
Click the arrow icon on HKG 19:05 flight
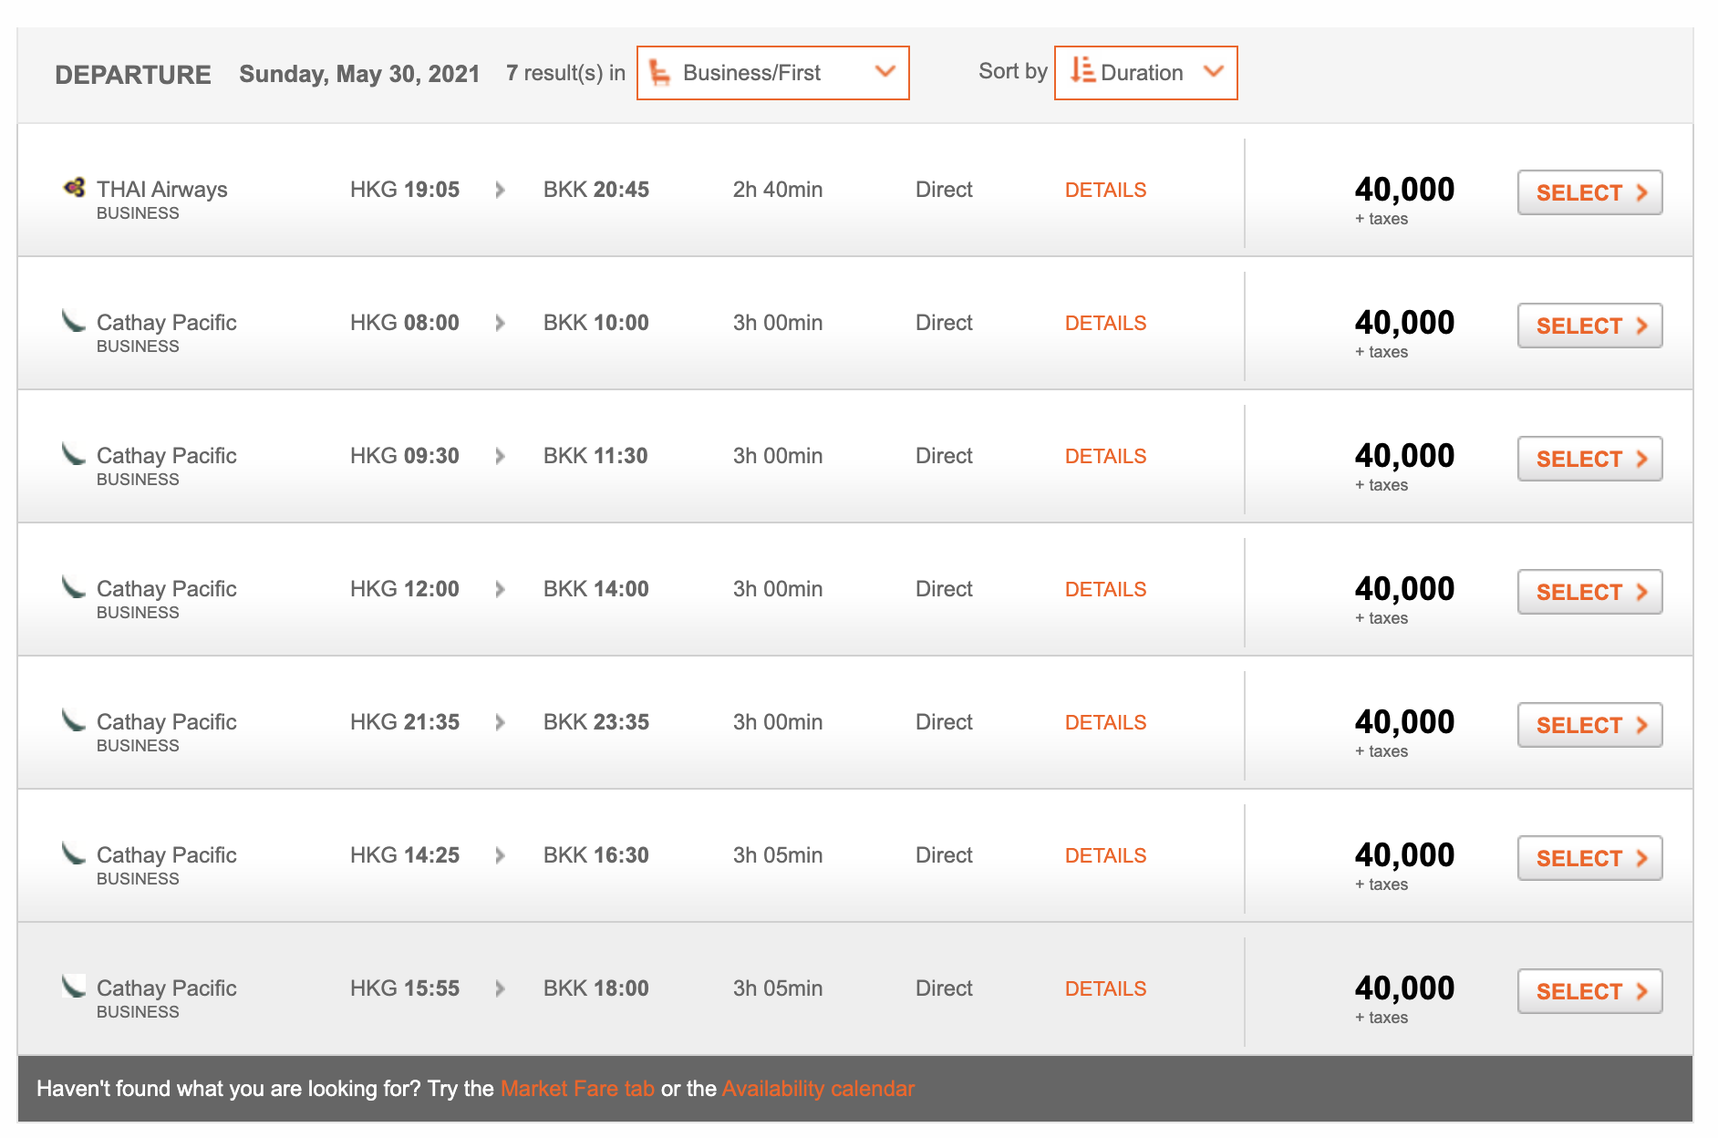point(500,190)
